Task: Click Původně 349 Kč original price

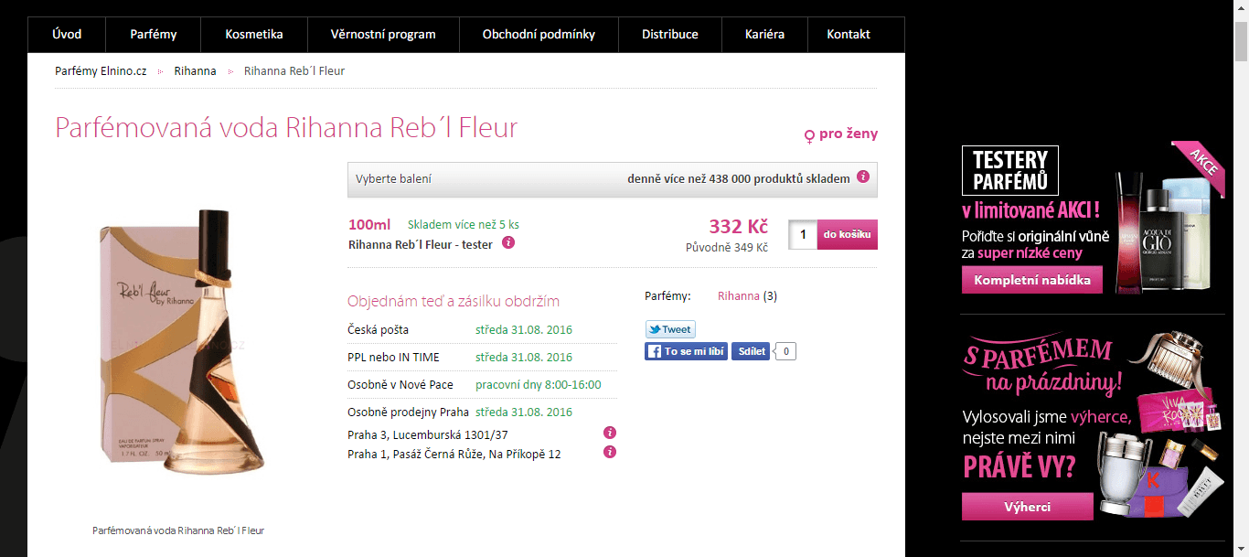Action: click(727, 247)
